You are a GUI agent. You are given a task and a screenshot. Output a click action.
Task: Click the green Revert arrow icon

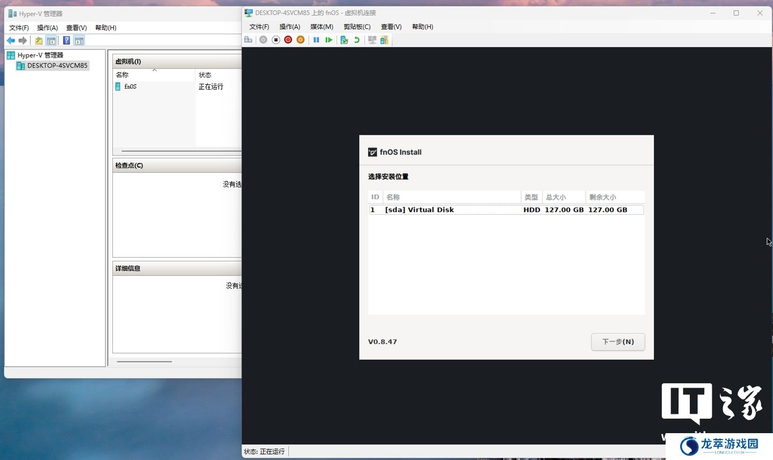[x=356, y=40]
